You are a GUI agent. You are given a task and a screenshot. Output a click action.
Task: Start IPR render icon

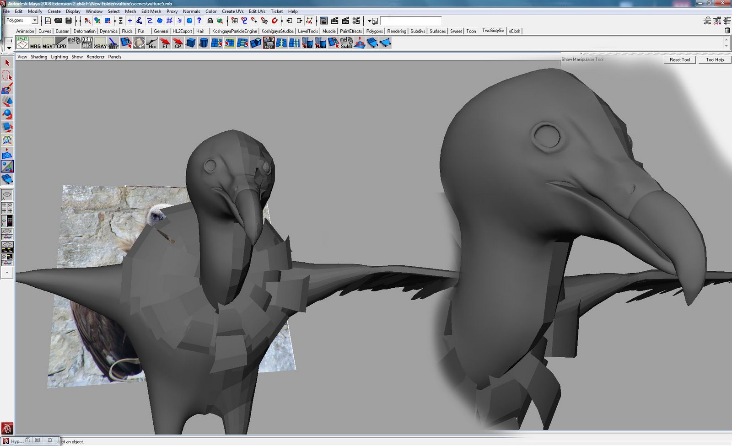345,21
